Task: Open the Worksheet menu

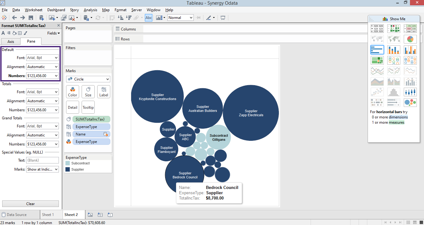Action: [x=33, y=10]
